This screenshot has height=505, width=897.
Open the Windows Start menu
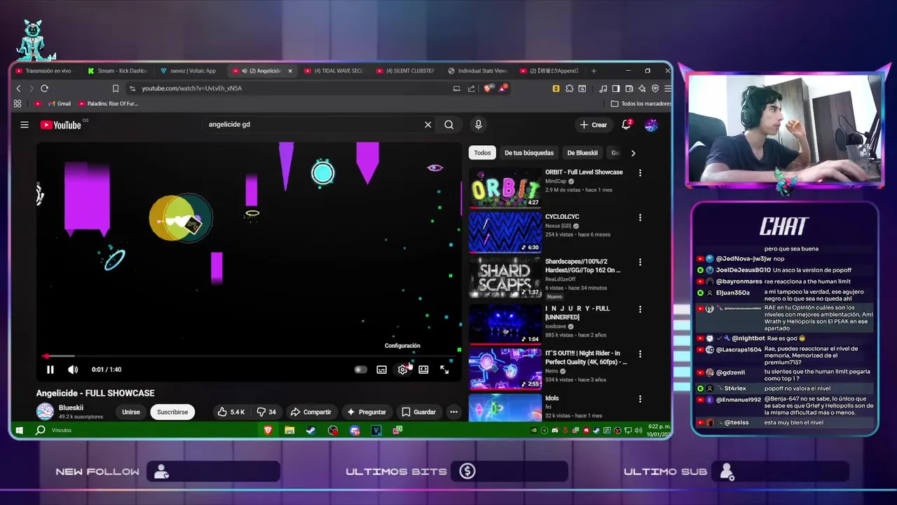[20, 430]
